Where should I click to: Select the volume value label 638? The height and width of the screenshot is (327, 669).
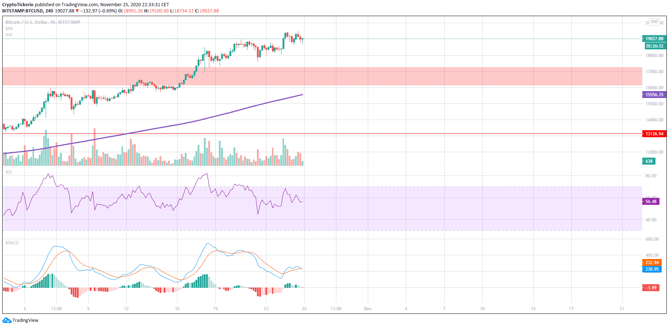click(649, 161)
